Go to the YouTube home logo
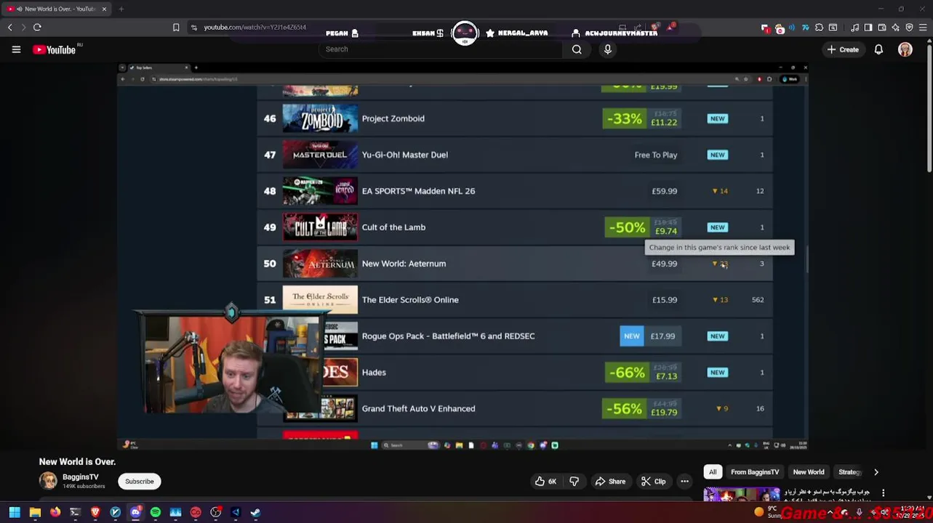The image size is (933, 523). (x=55, y=49)
